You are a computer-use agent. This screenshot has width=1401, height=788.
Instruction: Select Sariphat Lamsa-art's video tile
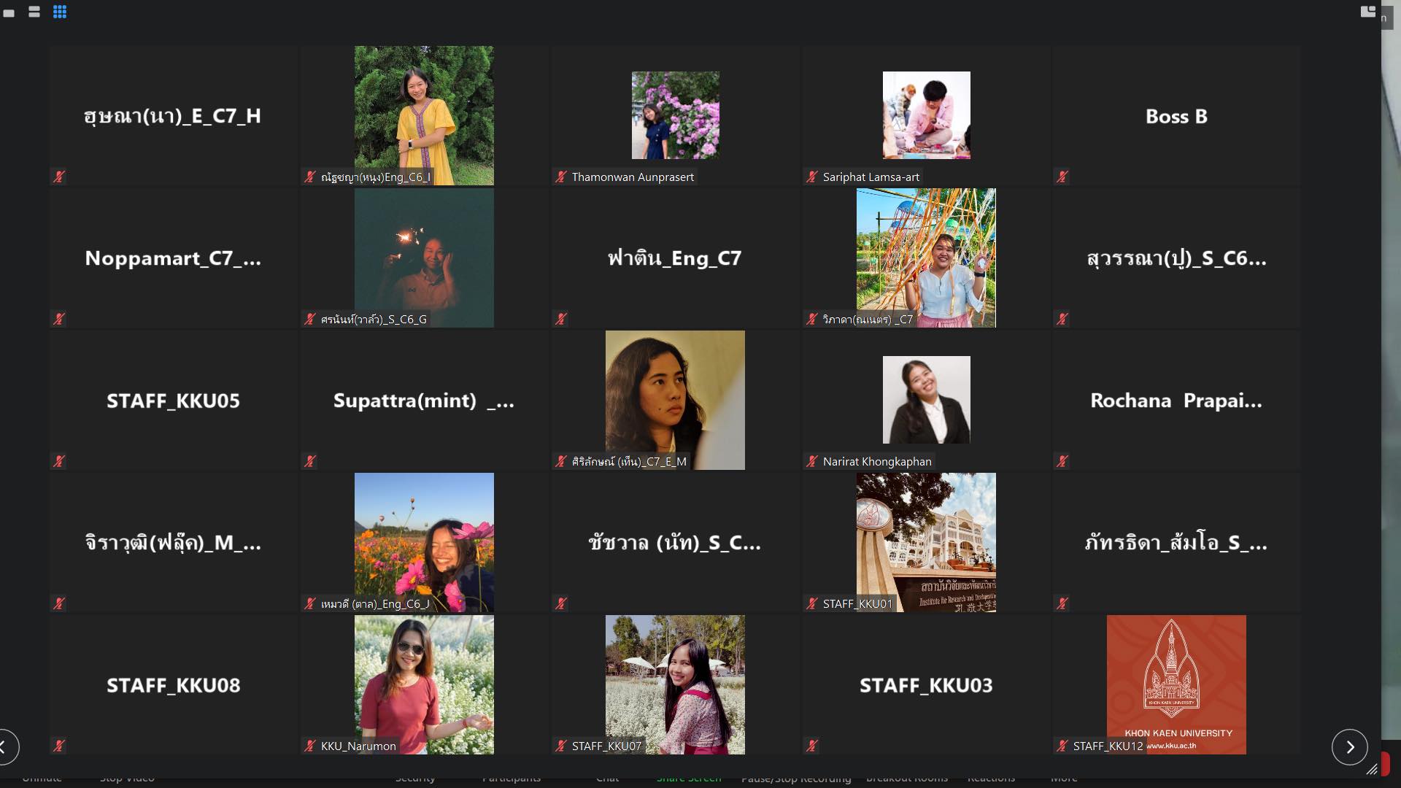[x=926, y=115]
